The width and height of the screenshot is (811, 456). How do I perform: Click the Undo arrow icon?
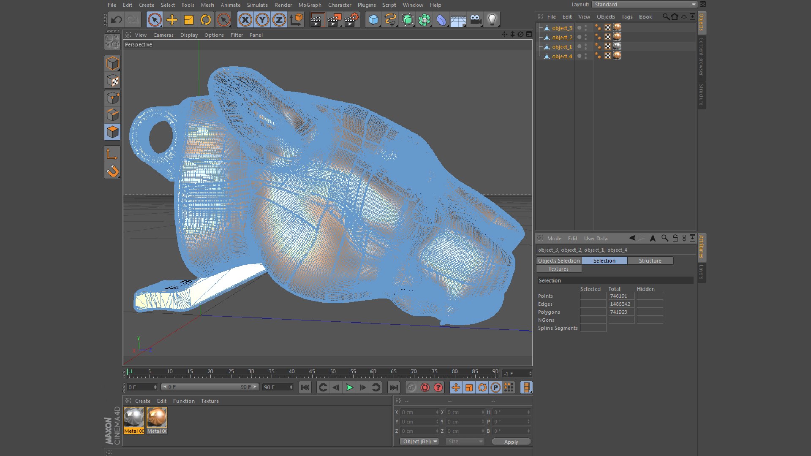tap(116, 20)
